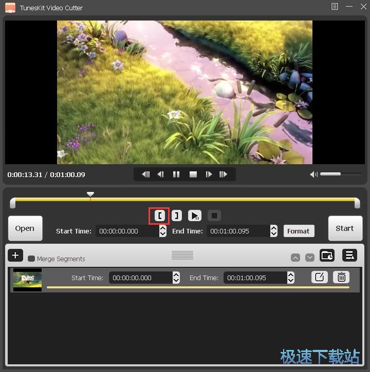Decrease the main Start Time value

[163, 234]
